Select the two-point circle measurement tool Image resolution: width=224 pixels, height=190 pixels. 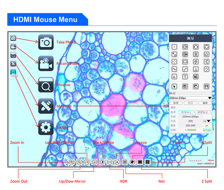click(x=196, y=47)
